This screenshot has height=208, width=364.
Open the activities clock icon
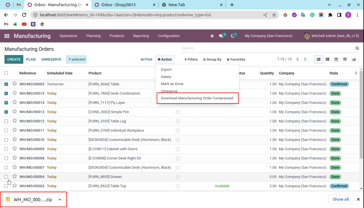pos(233,36)
